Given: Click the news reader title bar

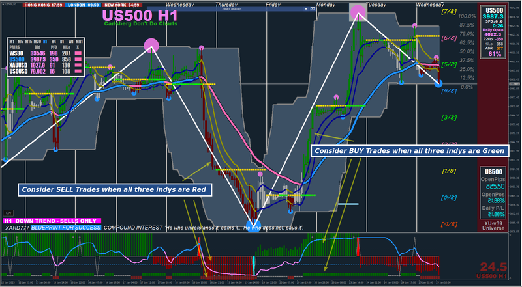Looking at the screenshot, I should pyautogui.click(x=231, y=9).
